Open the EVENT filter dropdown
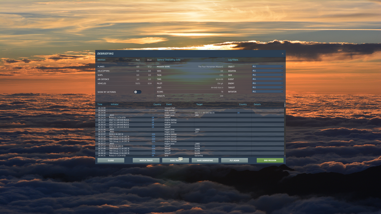The width and height of the screenshot is (381, 214). [267, 79]
